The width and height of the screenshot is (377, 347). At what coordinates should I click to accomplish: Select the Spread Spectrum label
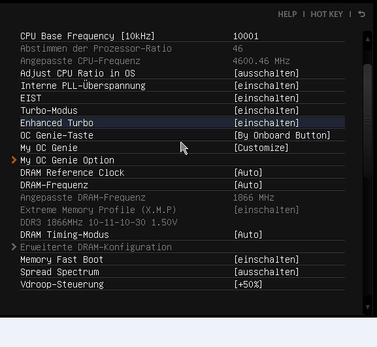click(x=59, y=272)
